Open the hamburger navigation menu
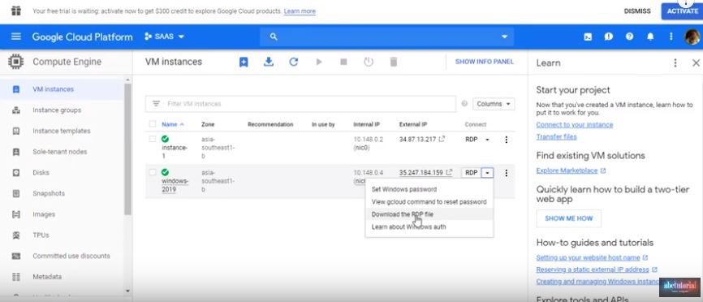 [16, 37]
